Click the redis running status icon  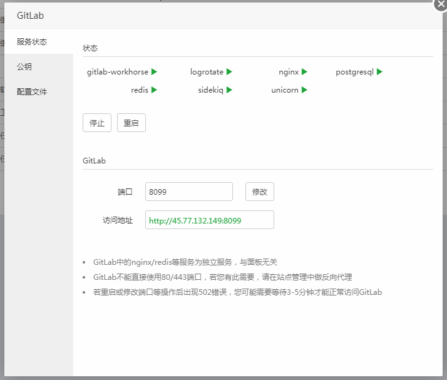coord(154,90)
